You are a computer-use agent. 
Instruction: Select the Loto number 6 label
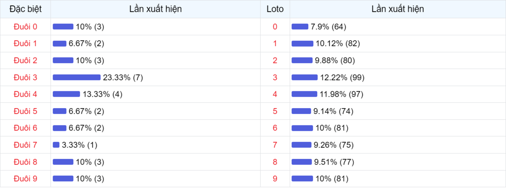[275, 128]
